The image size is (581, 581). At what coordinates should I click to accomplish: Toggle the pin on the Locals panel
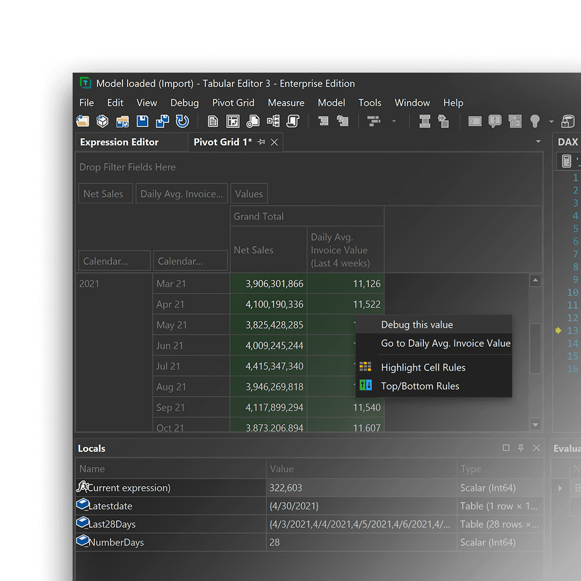(521, 448)
